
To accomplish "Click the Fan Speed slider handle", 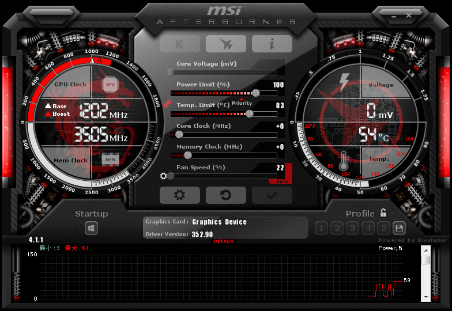I will coord(171,176).
